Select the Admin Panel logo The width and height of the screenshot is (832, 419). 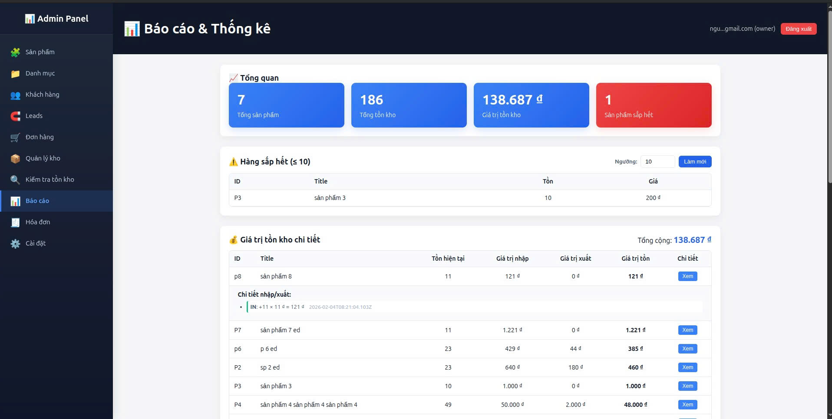pyautogui.click(x=56, y=18)
